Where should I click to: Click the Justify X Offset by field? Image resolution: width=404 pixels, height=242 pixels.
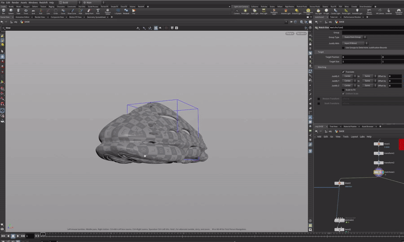point(395,76)
